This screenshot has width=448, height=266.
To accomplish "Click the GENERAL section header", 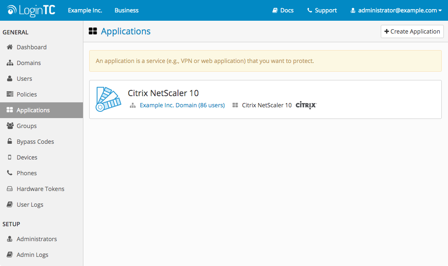I will [15, 32].
